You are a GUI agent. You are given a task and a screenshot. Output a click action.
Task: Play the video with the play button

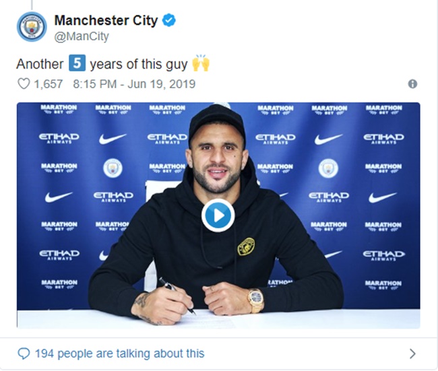point(218,215)
